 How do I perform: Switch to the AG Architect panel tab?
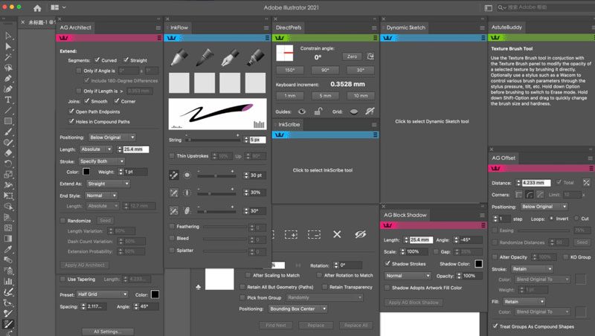click(x=76, y=28)
